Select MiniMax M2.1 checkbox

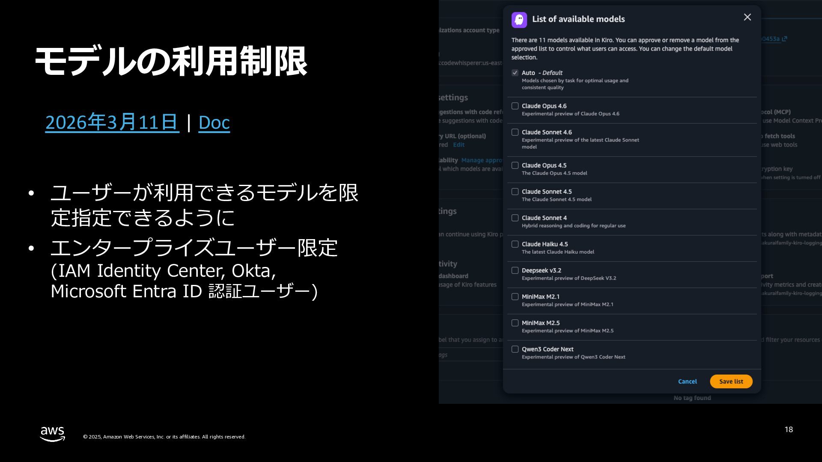tap(515, 296)
